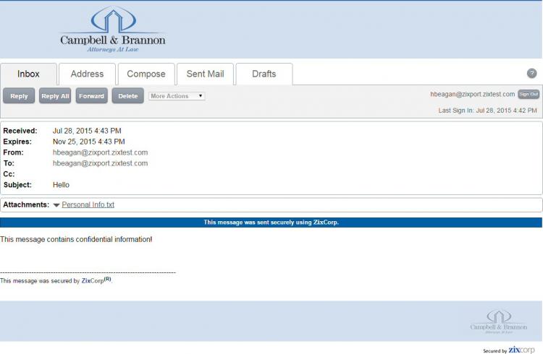Viewport: 543px width, 354px height.
Task: View the Sent Mail tab
Action: [205, 74]
